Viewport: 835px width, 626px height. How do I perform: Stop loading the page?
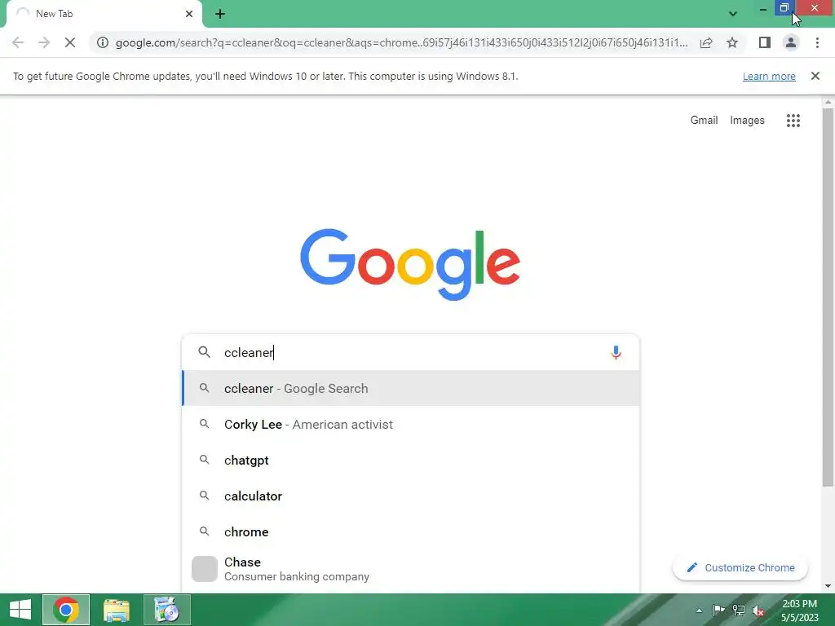click(70, 42)
